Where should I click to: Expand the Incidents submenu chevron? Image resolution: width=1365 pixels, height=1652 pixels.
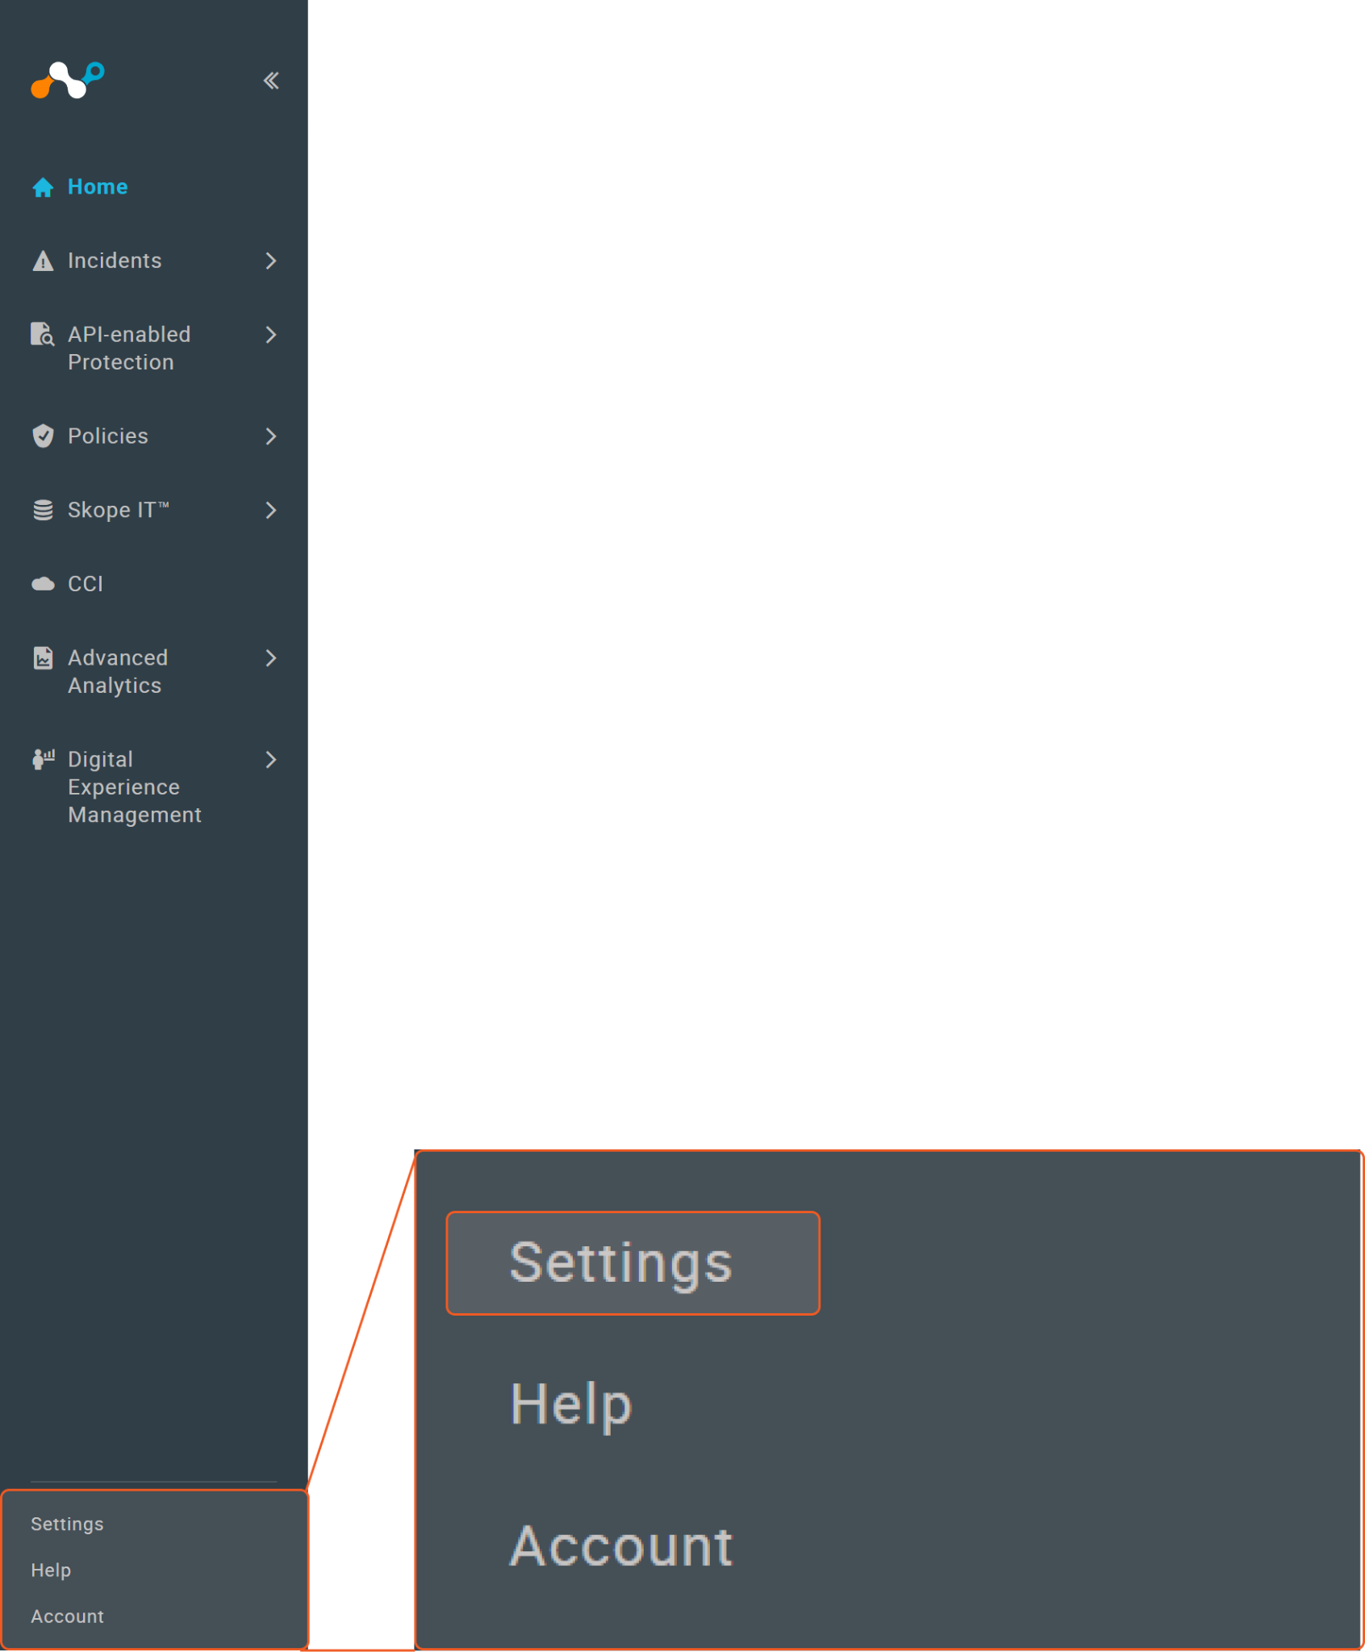click(271, 261)
